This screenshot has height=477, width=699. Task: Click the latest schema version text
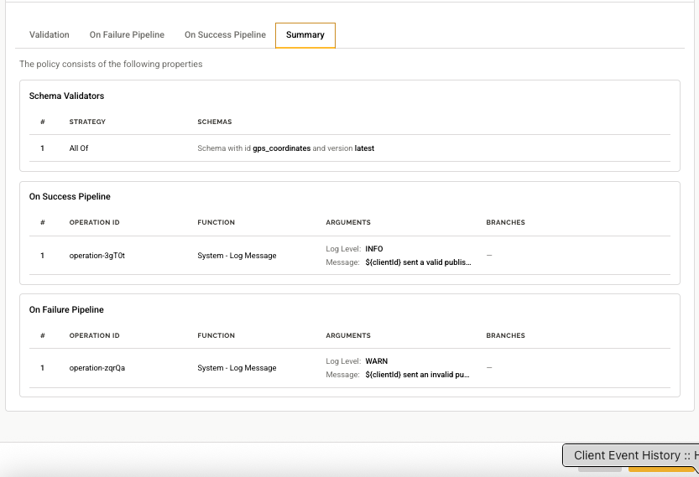click(364, 148)
